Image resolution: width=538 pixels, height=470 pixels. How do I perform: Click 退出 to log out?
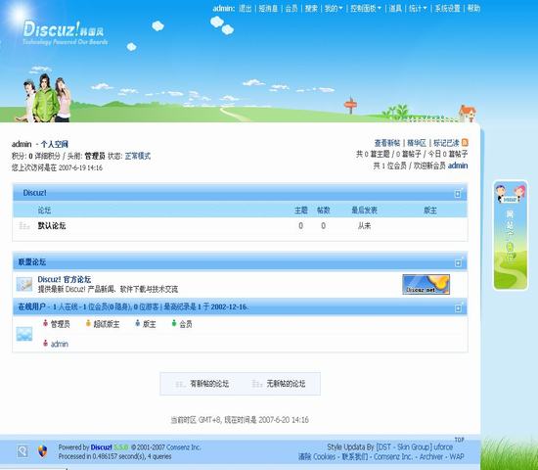(245, 8)
